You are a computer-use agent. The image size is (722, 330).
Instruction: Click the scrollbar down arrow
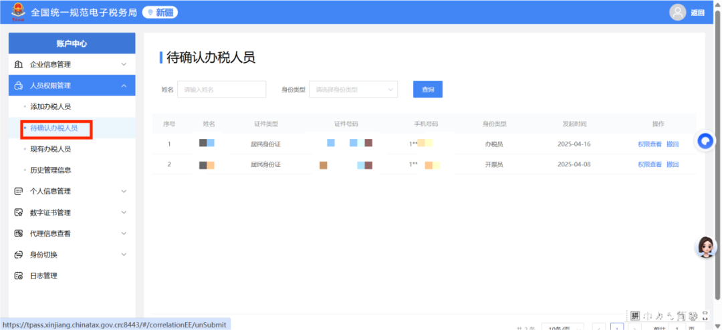point(718,325)
